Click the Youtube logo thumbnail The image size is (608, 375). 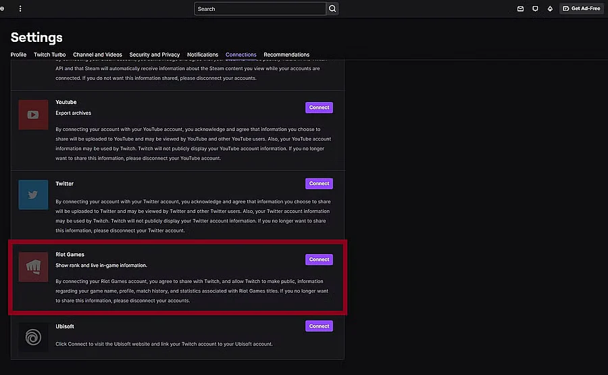(x=33, y=115)
